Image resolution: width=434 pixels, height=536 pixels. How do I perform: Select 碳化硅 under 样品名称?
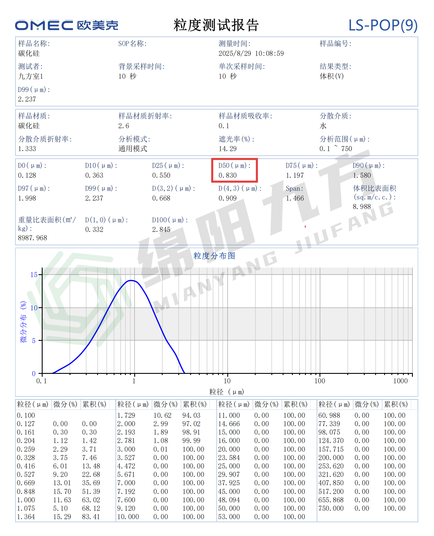tap(29, 53)
